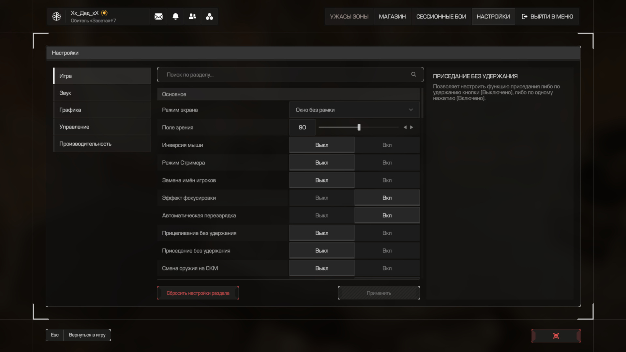Click the red skull icon button
Image resolution: width=626 pixels, height=352 pixels.
(556, 336)
